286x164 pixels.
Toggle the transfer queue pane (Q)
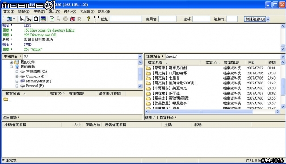(x=36, y=19)
